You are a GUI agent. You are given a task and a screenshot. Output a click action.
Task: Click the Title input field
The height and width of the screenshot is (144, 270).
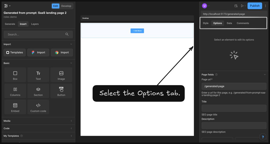pos(234,108)
